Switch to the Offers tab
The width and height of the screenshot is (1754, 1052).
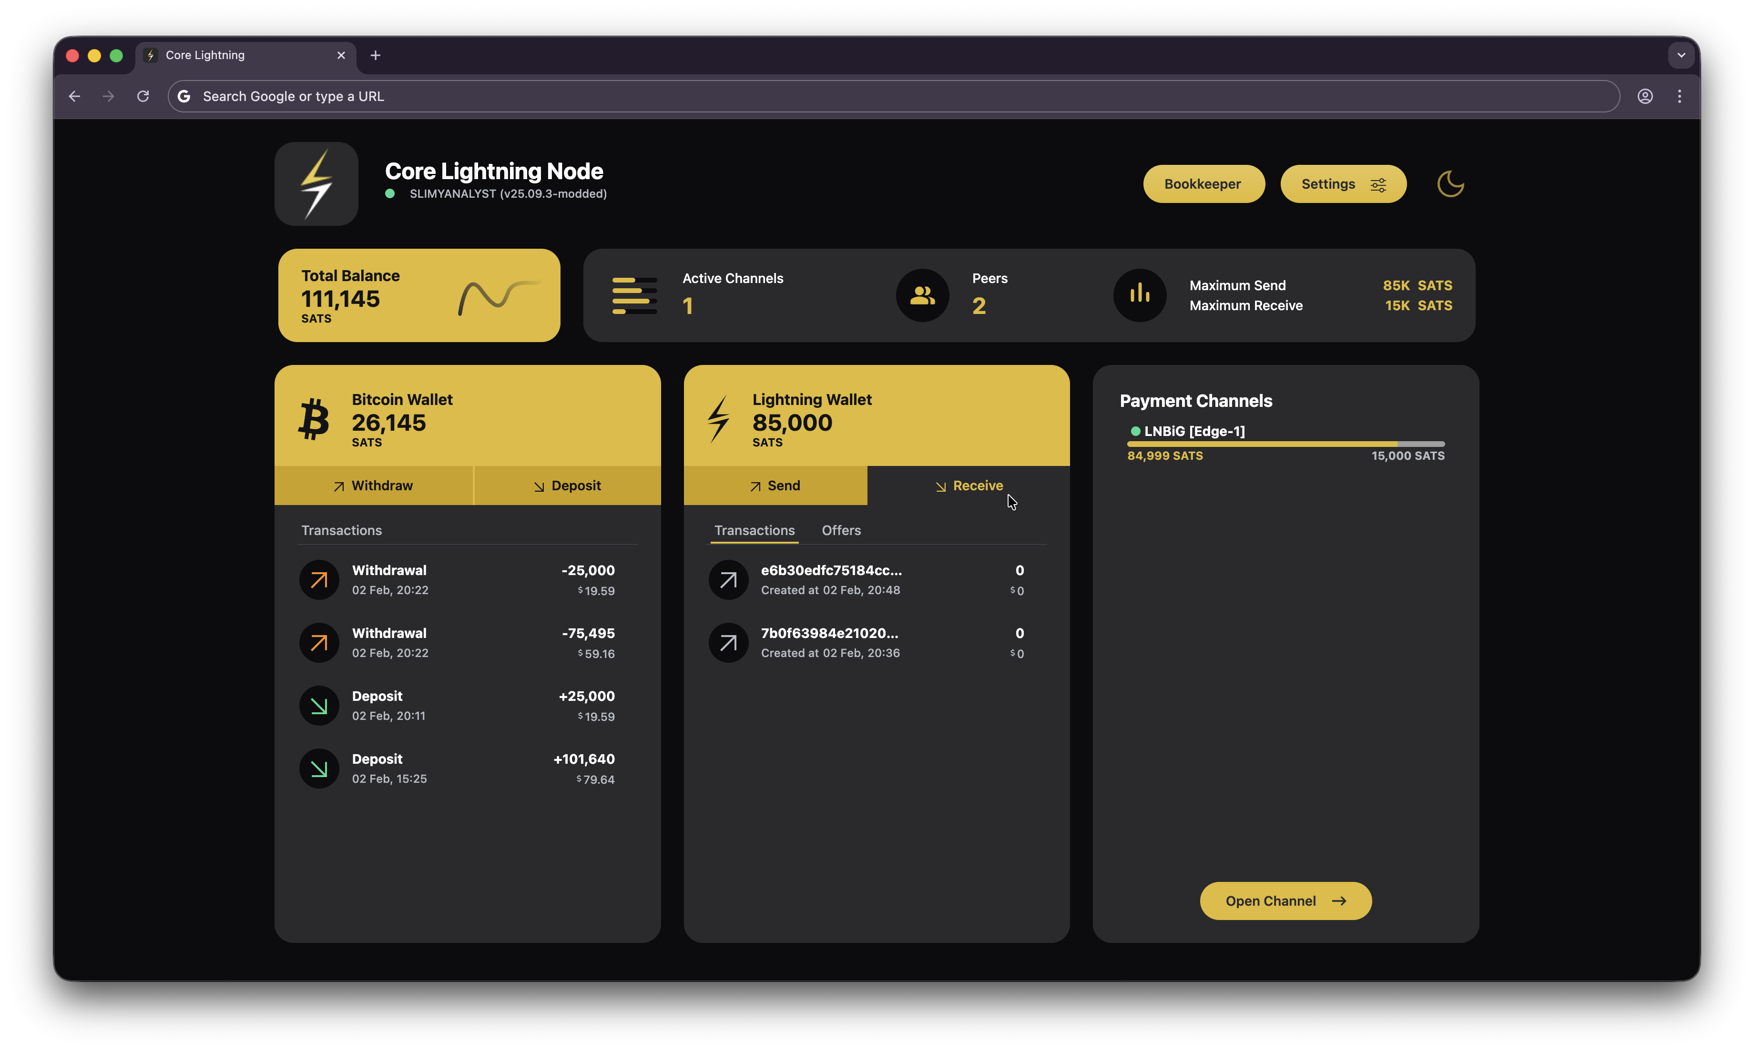coord(841,530)
